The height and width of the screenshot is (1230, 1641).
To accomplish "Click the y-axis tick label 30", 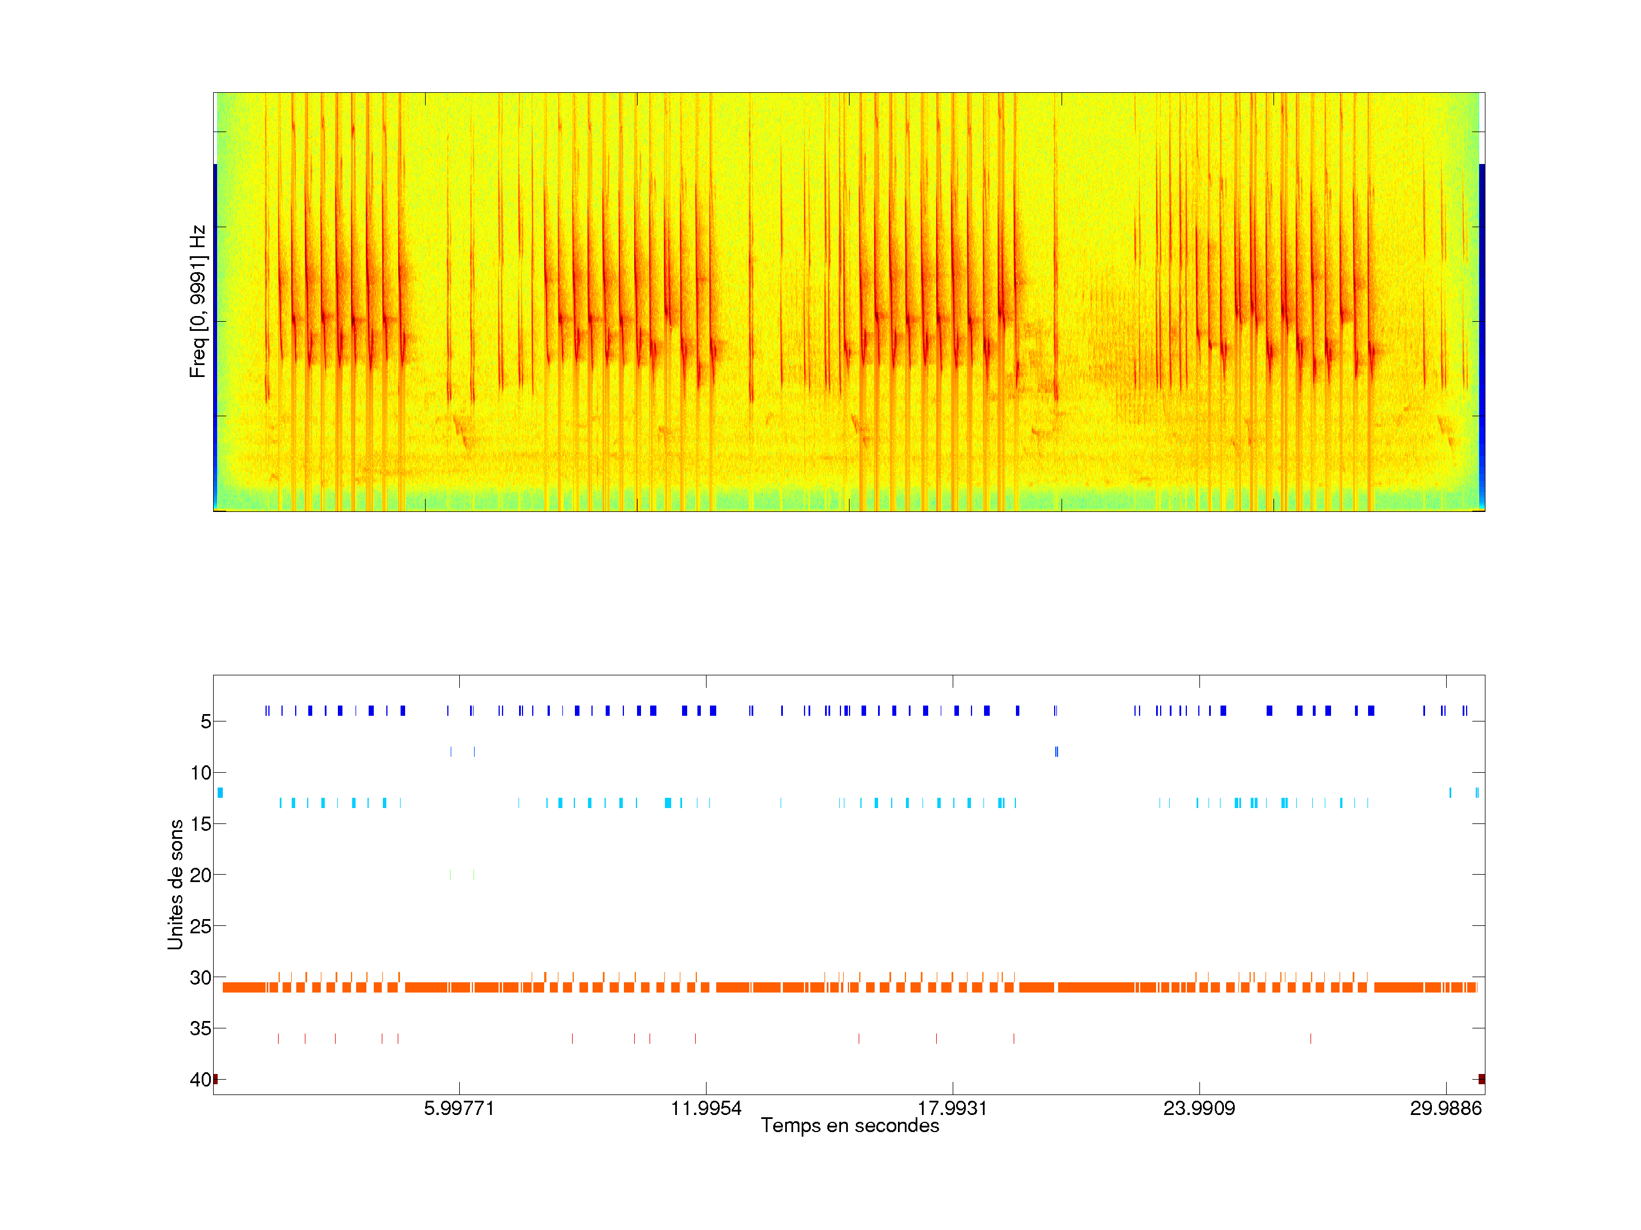I will pyautogui.click(x=201, y=978).
